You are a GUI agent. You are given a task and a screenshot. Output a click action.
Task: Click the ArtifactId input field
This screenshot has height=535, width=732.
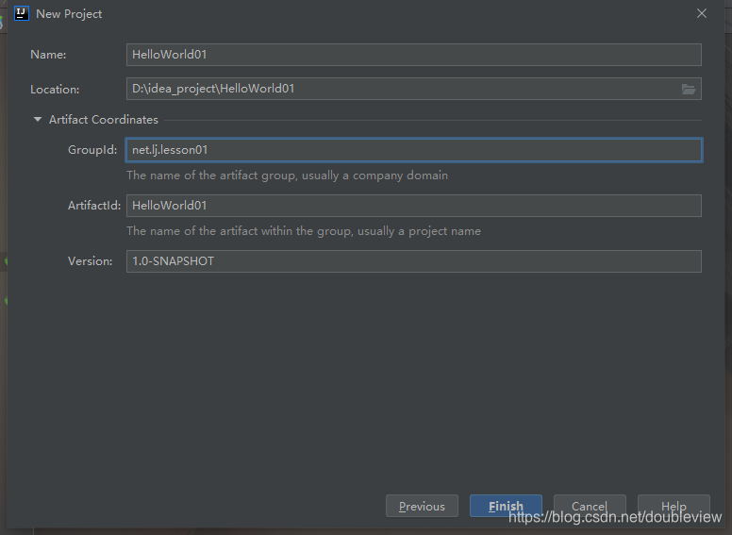pos(413,206)
